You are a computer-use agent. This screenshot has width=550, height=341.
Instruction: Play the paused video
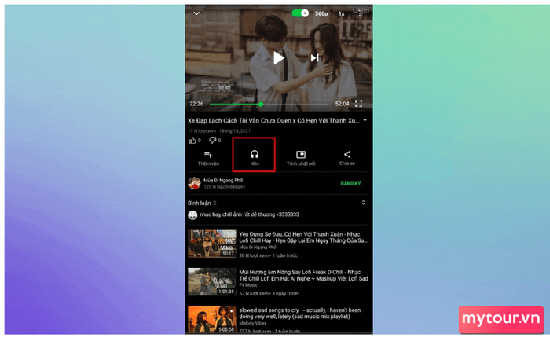click(278, 58)
